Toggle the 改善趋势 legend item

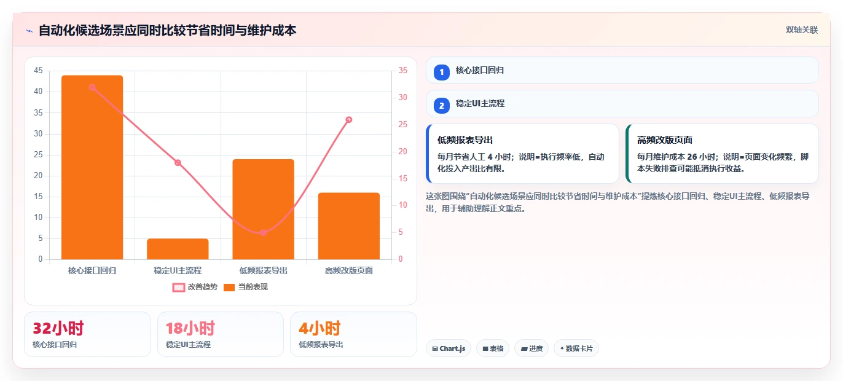tap(195, 287)
